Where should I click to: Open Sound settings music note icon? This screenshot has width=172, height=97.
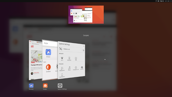click(69, 68)
